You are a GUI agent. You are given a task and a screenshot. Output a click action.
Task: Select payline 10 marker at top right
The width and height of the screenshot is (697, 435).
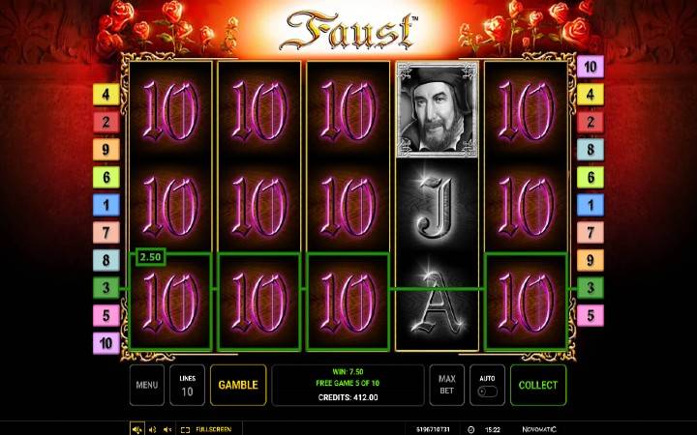click(591, 67)
